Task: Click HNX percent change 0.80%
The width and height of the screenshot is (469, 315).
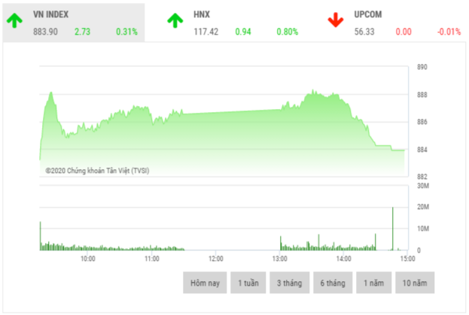Action: 288,32
